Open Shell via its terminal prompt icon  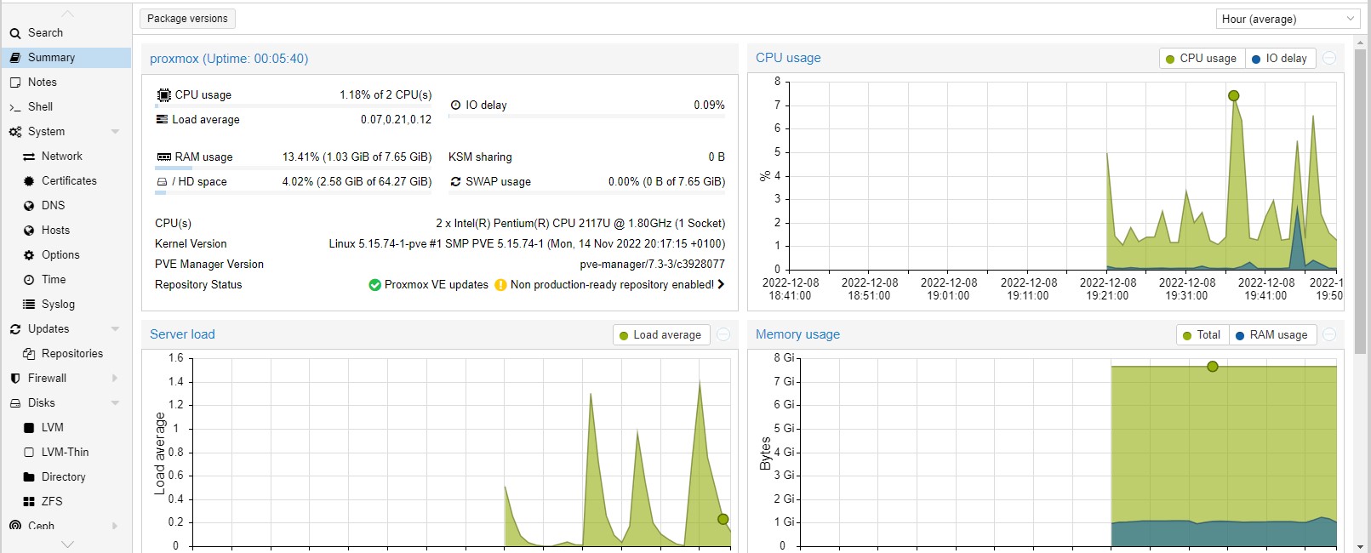click(15, 107)
